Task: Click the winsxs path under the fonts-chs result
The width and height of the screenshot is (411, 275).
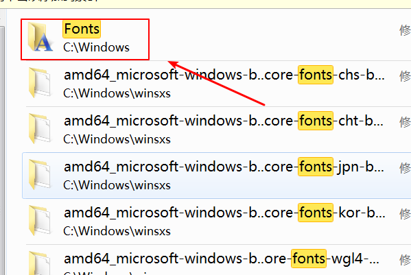Action: 117,93
